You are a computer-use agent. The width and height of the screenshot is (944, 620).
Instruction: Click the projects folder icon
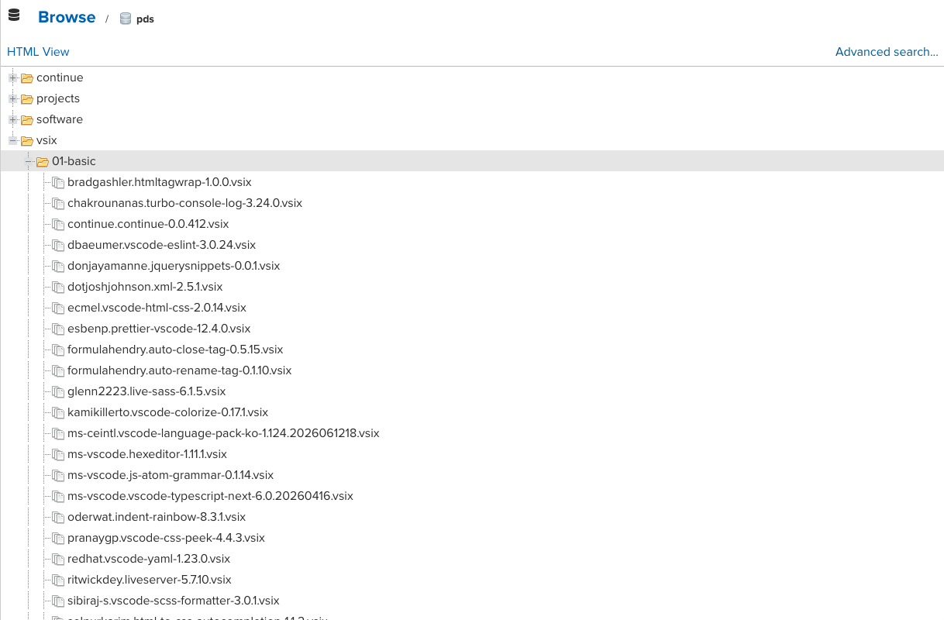click(27, 99)
